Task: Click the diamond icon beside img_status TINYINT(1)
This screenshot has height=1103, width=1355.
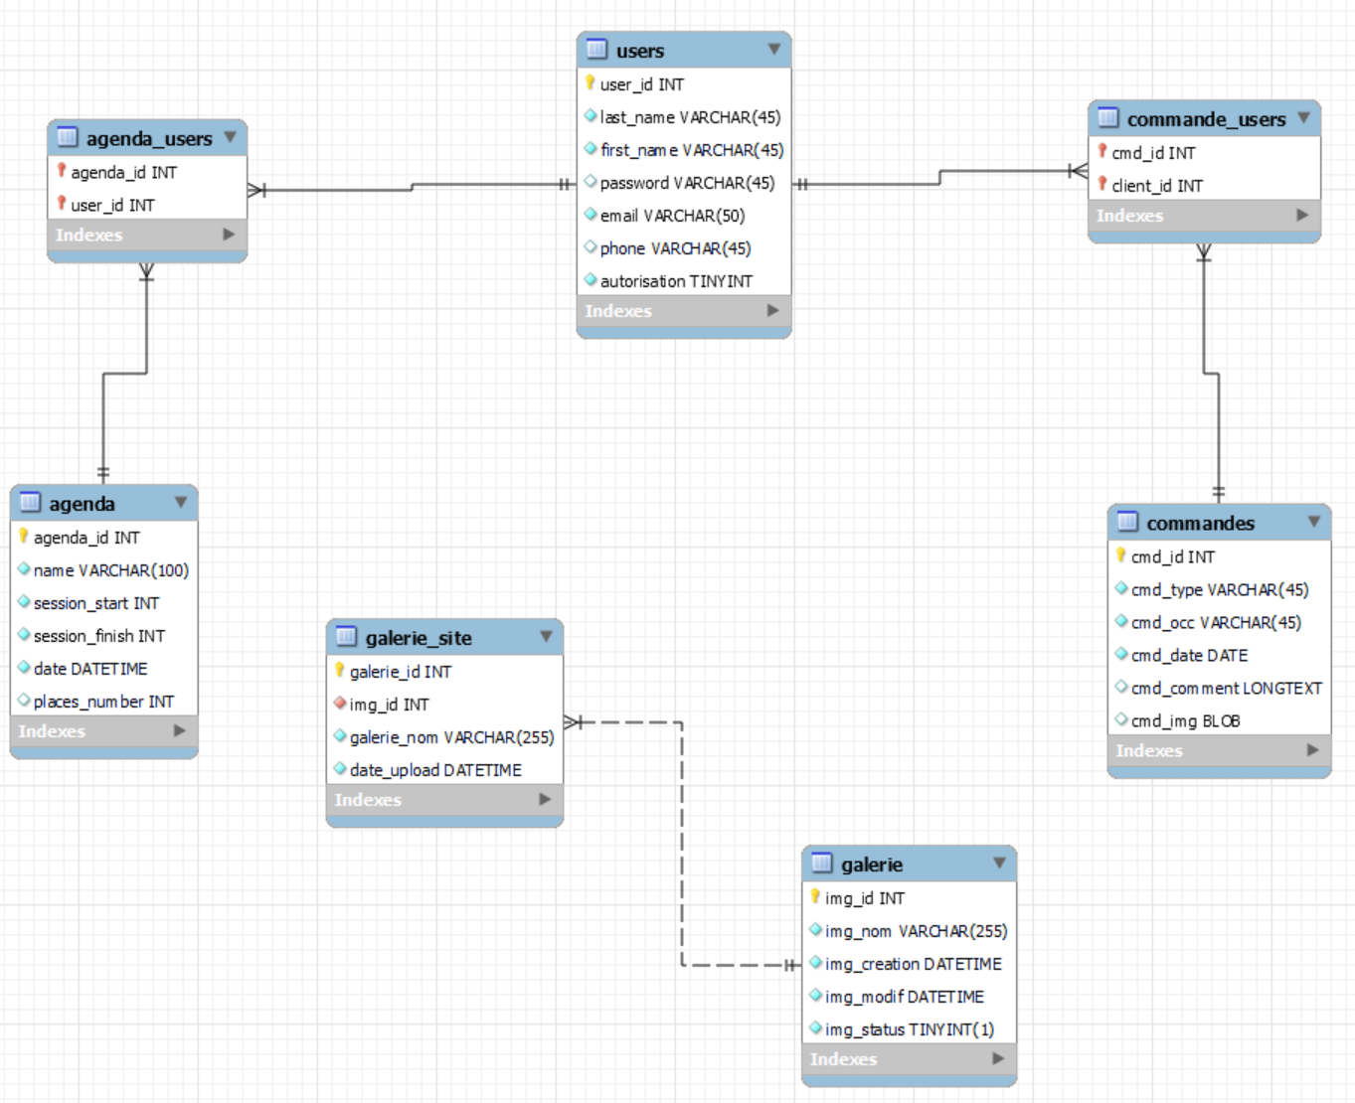Action: pos(815,1028)
